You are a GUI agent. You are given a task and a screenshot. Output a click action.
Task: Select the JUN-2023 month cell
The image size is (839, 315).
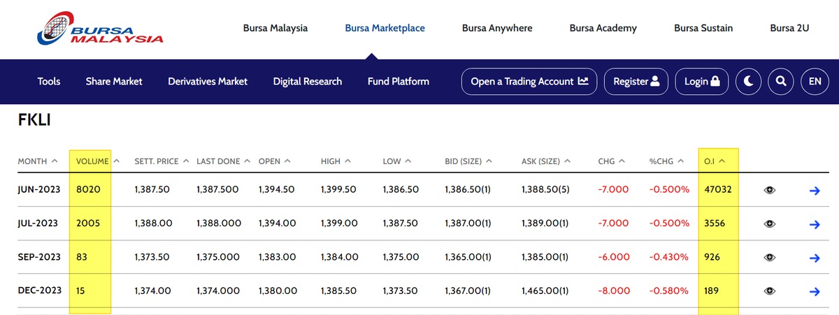(40, 189)
